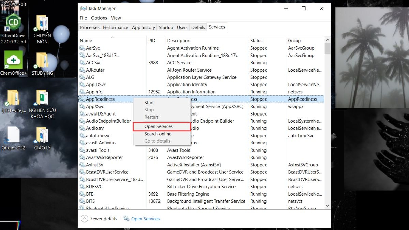Viewport: 409px width, 230px height.
Task: Select the GIÁO LÝ folder on desktop
Action: pos(42,138)
